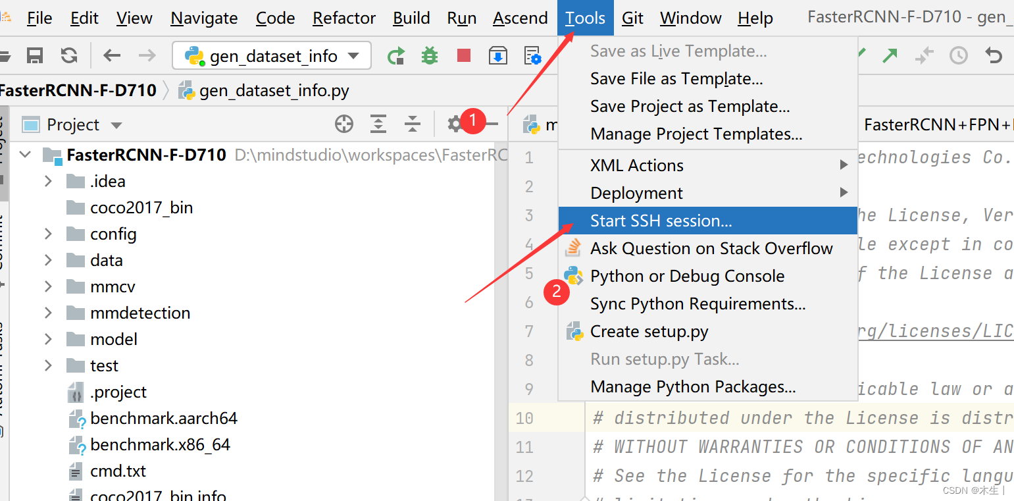Click gen_dataset_info.py in the breadcrumb
This screenshot has width=1014, height=501.
click(x=274, y=90)
